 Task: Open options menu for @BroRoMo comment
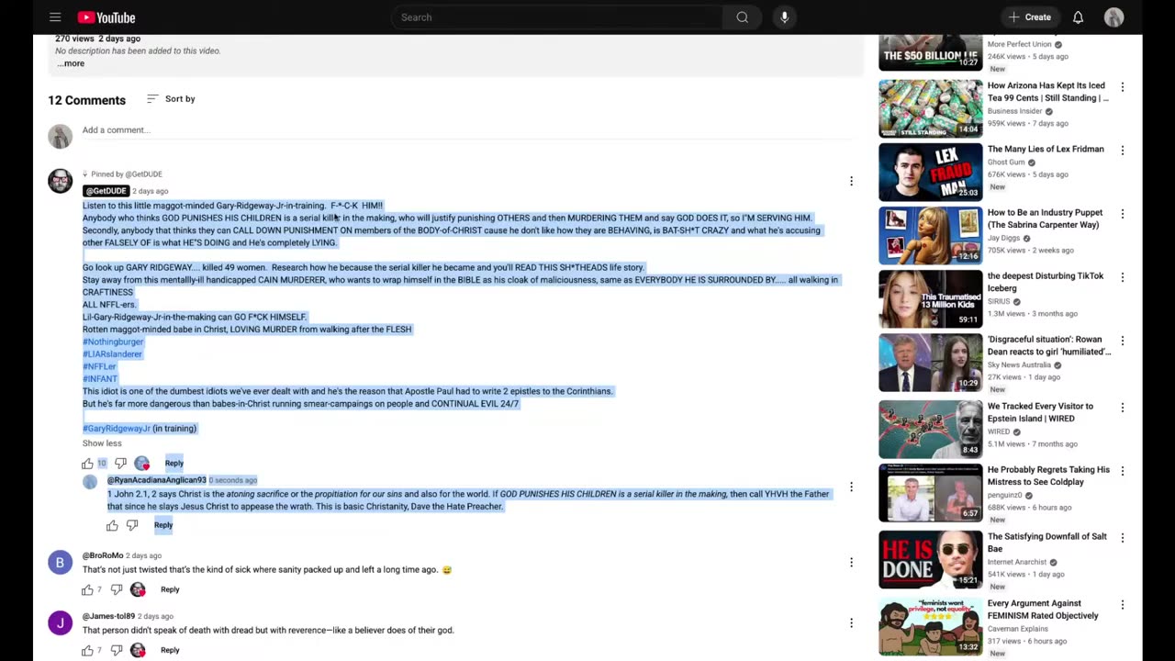851,562
